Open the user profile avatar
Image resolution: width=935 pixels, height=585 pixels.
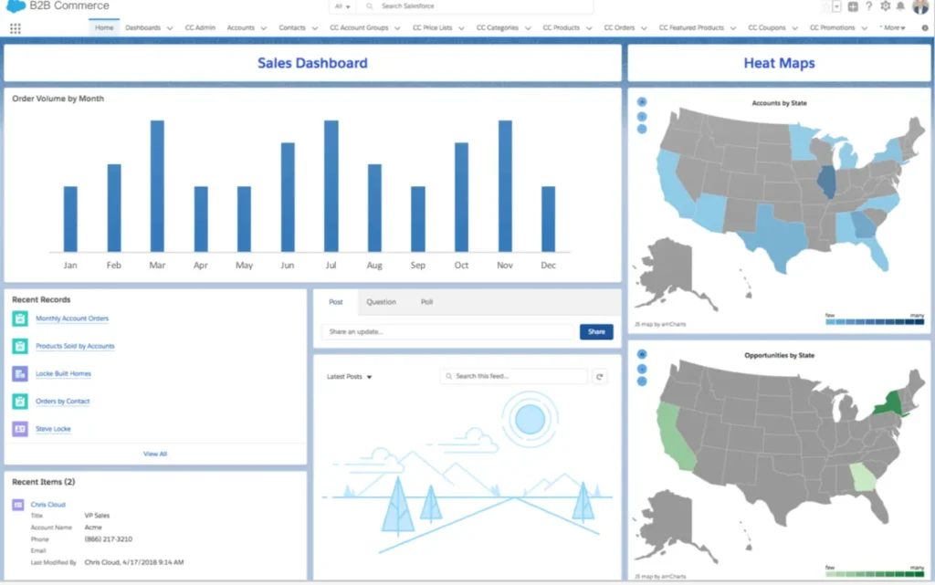coord(920,6)
